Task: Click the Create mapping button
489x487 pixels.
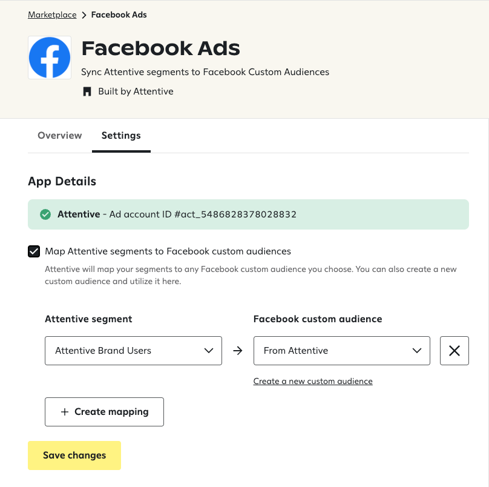Action: [x=104, y=411]
